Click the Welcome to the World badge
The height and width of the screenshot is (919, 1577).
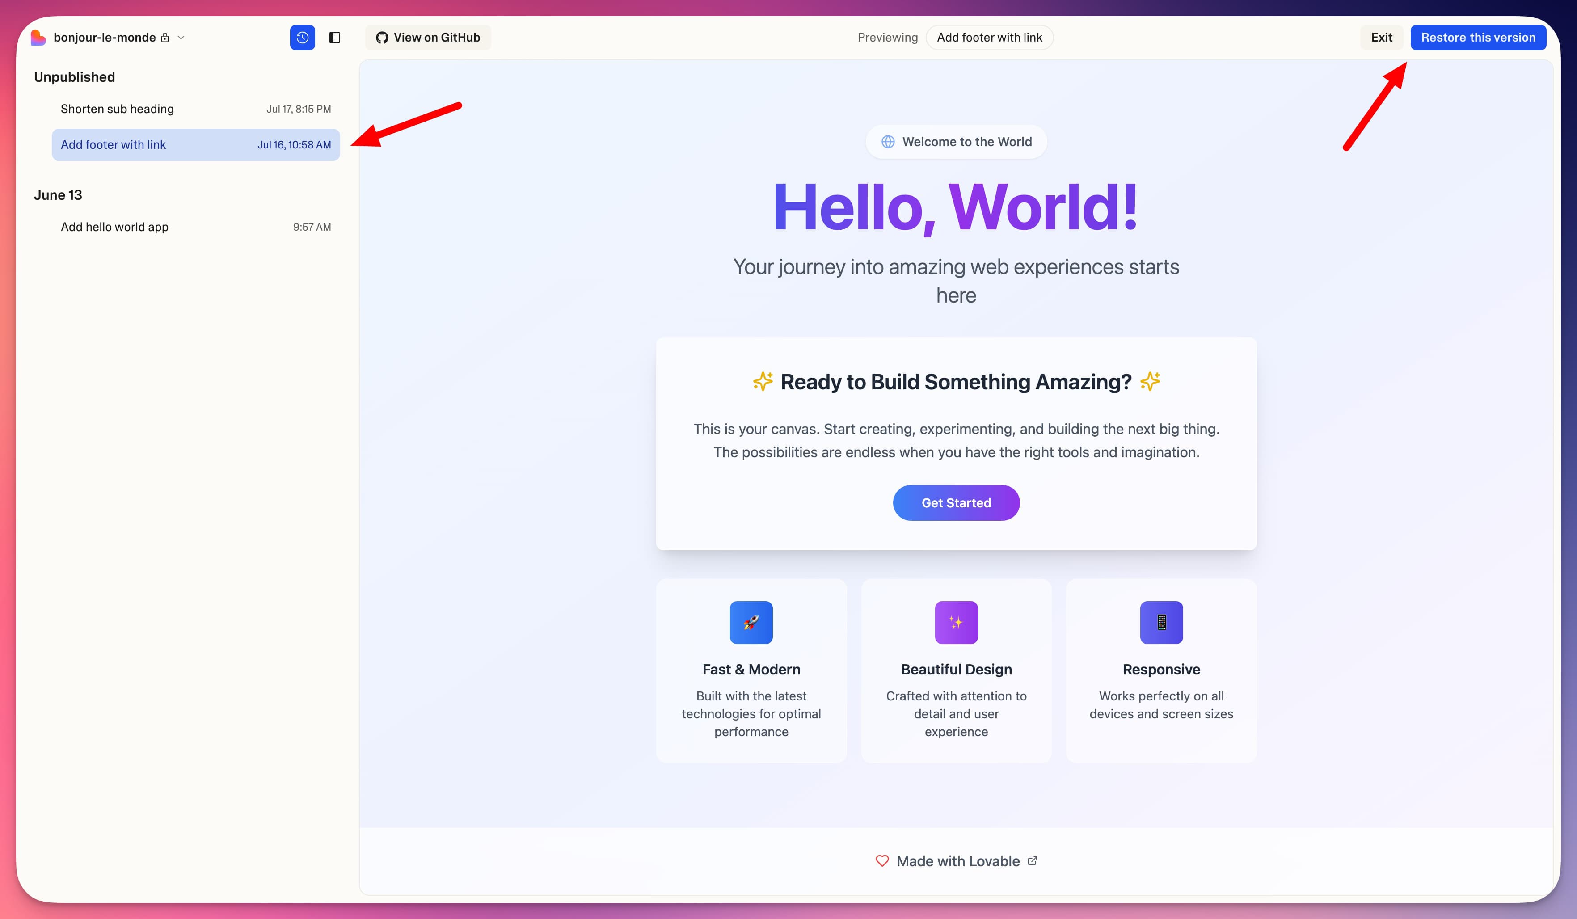coord(956,142)
